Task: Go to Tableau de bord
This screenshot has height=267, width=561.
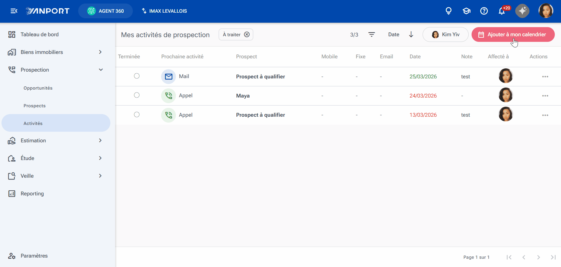Action: click(40, 34)
